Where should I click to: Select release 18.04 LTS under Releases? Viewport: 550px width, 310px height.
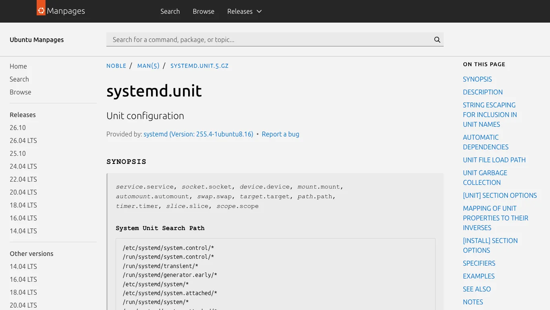[23, 205]
